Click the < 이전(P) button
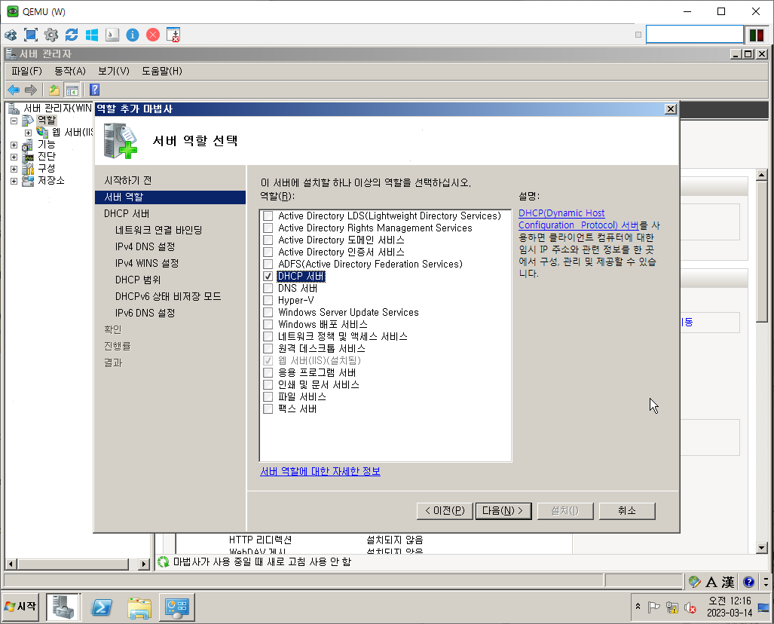 point(445,511)
